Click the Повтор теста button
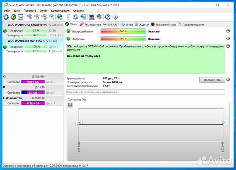Viewport: 236px width, 170px height. point(212,80)
